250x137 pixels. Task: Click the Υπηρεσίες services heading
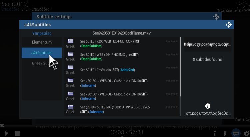pos(42,33)
